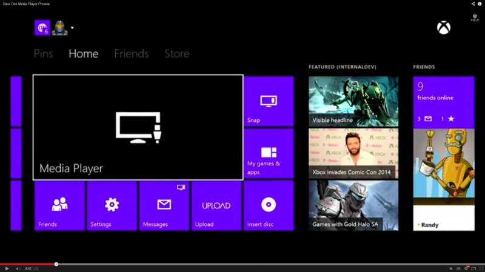Click the messages count envelope icon
The width and height of the screenshot is (485, 272).
tap(428, 119)
